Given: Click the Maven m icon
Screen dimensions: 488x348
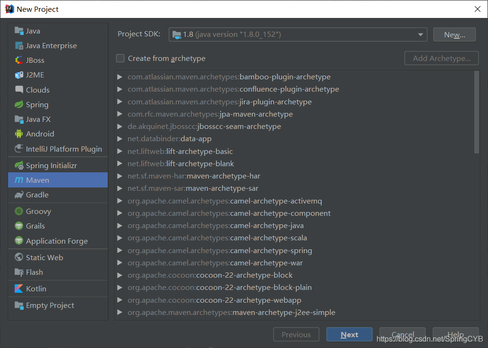Looking at the screenshot, I should tap(19, 180).
